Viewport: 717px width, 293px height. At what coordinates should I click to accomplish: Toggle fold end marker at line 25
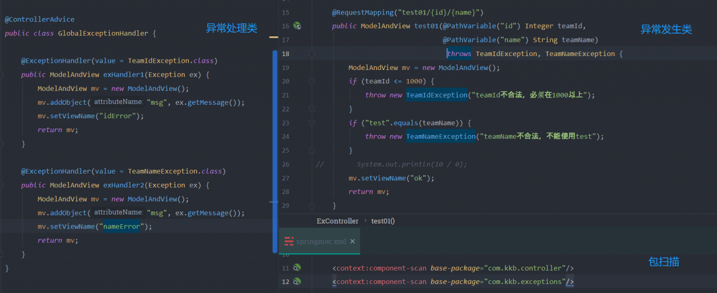pyautogui.click(x=312, y=150)
